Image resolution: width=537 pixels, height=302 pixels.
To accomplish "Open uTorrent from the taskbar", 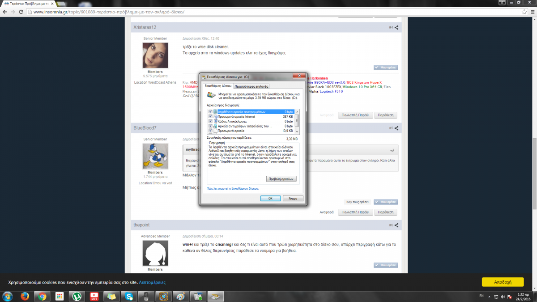I will [x=77, y=296].
